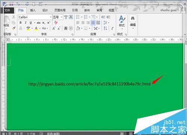Toggle Underline formatting
The image size is (187, 135).
point(31,23)
